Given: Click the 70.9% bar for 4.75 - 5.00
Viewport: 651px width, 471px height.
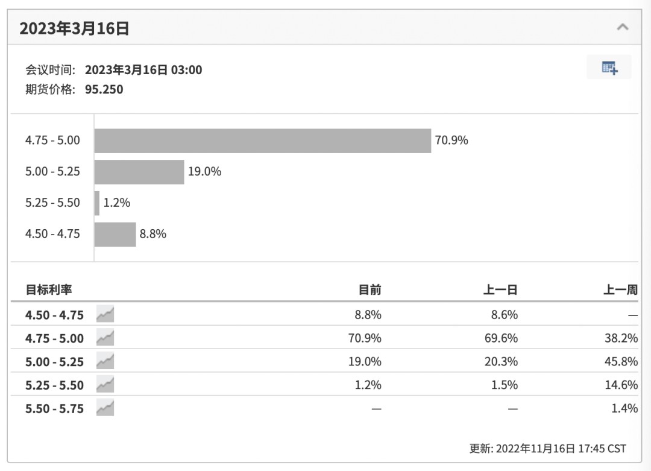Looking at the screenshot, I should (262, 141).
